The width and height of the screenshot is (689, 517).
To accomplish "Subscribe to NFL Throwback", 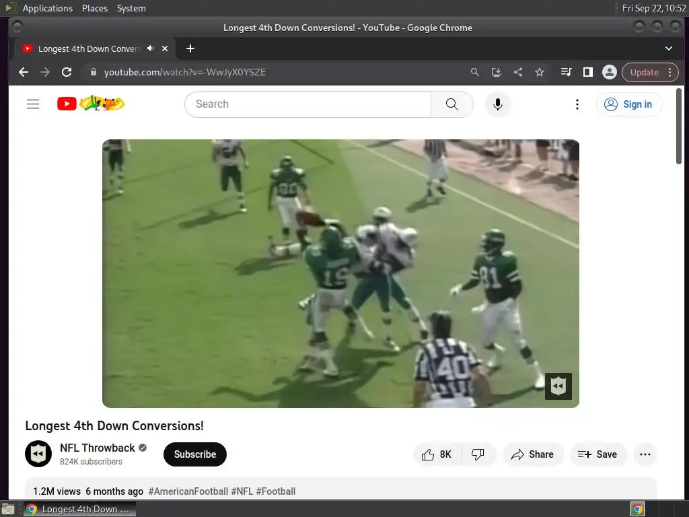I will tap(194, 454).
